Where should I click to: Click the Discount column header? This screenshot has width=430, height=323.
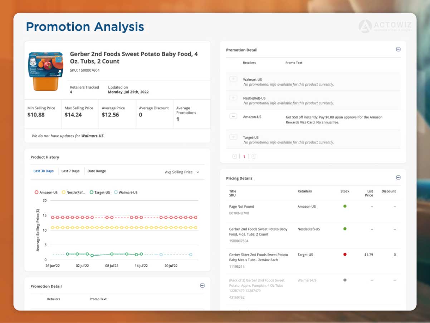coord(389,191)
